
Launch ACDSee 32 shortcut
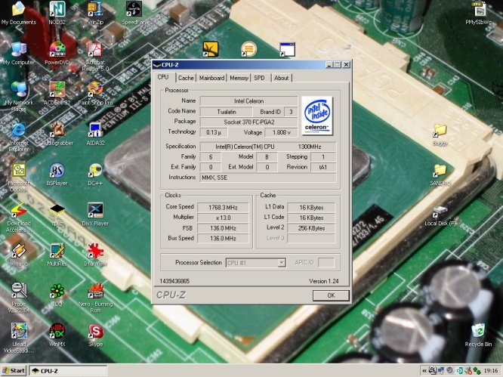(x=57, y=94)
